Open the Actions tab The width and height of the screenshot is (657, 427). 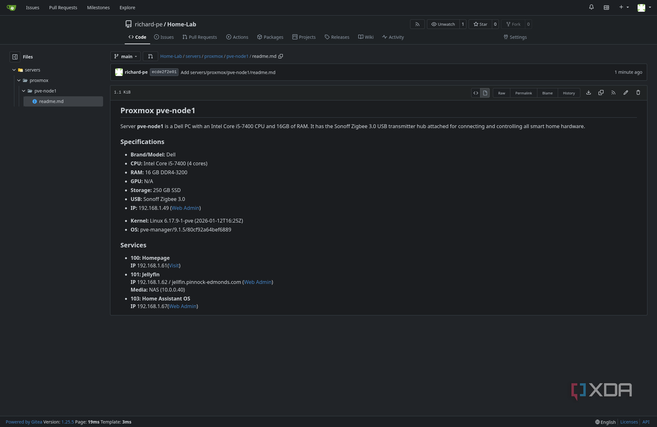[237, 37]
